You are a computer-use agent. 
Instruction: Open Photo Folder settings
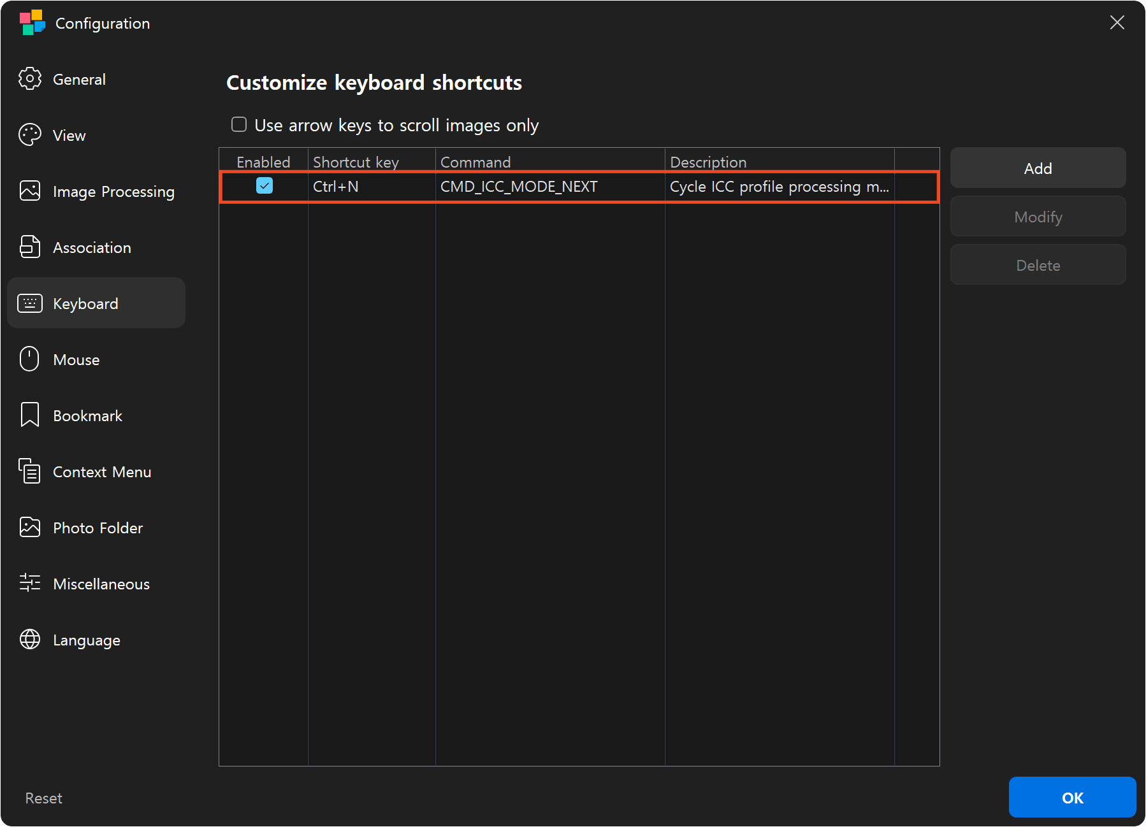[x=96, y=528]
